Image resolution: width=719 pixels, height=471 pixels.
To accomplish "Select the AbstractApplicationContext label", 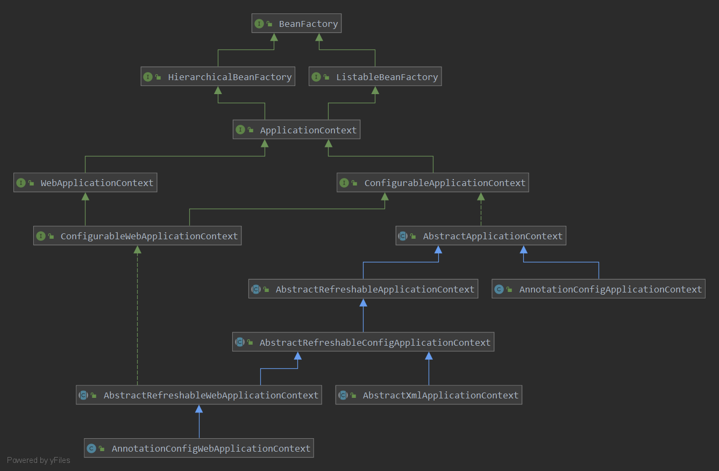I will (x=493, y=237).
